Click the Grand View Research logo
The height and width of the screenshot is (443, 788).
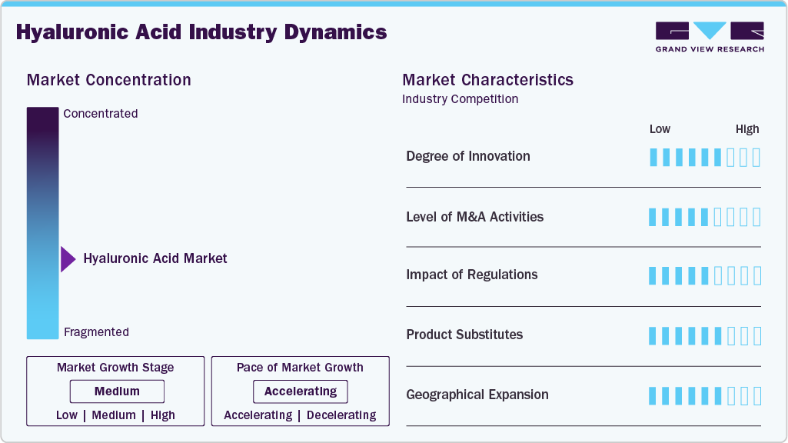pos(710,37)
